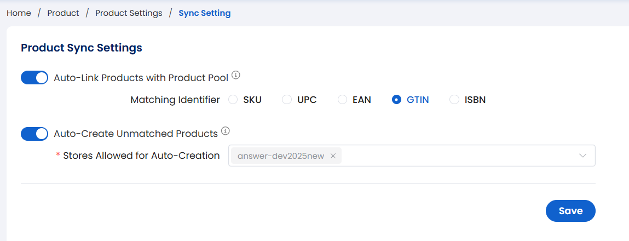629x241 pixels.
Task: Show info tooltip for Auto-Link Products
Action: click(x=236, y=75)
